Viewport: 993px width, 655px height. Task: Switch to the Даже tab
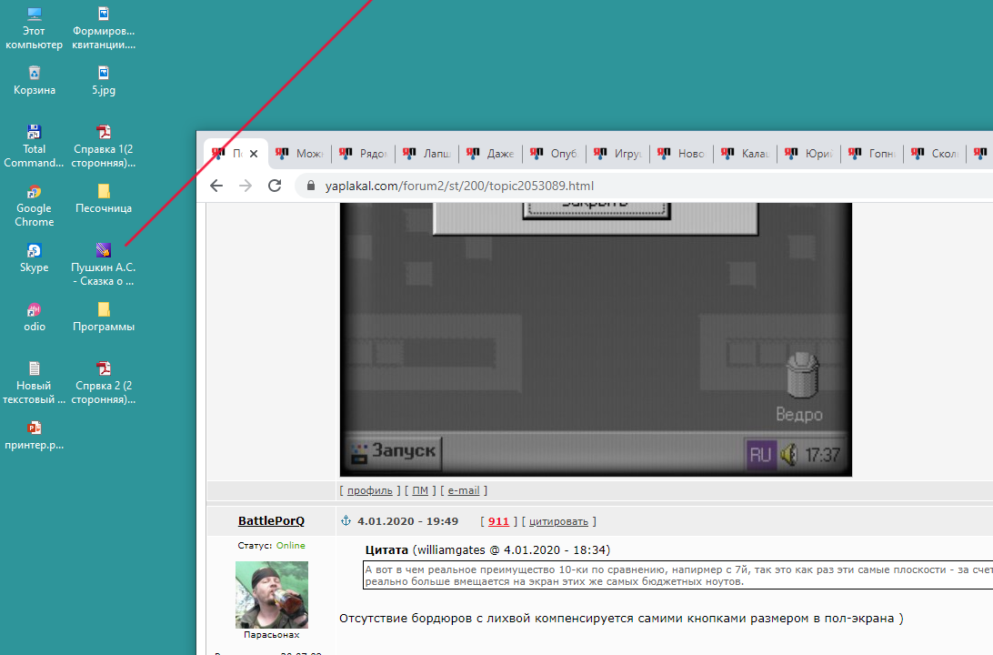coord(491,154)
